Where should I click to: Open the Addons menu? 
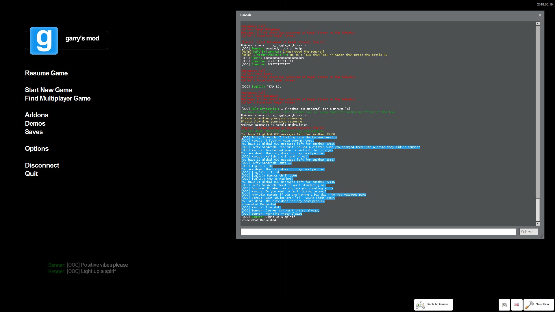tap(36, 115)
